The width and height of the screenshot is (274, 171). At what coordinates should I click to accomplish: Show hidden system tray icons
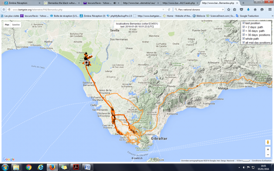(x=240, y=167)
